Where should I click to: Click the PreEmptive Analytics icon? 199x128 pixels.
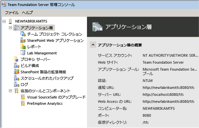(x=23, y=103)
